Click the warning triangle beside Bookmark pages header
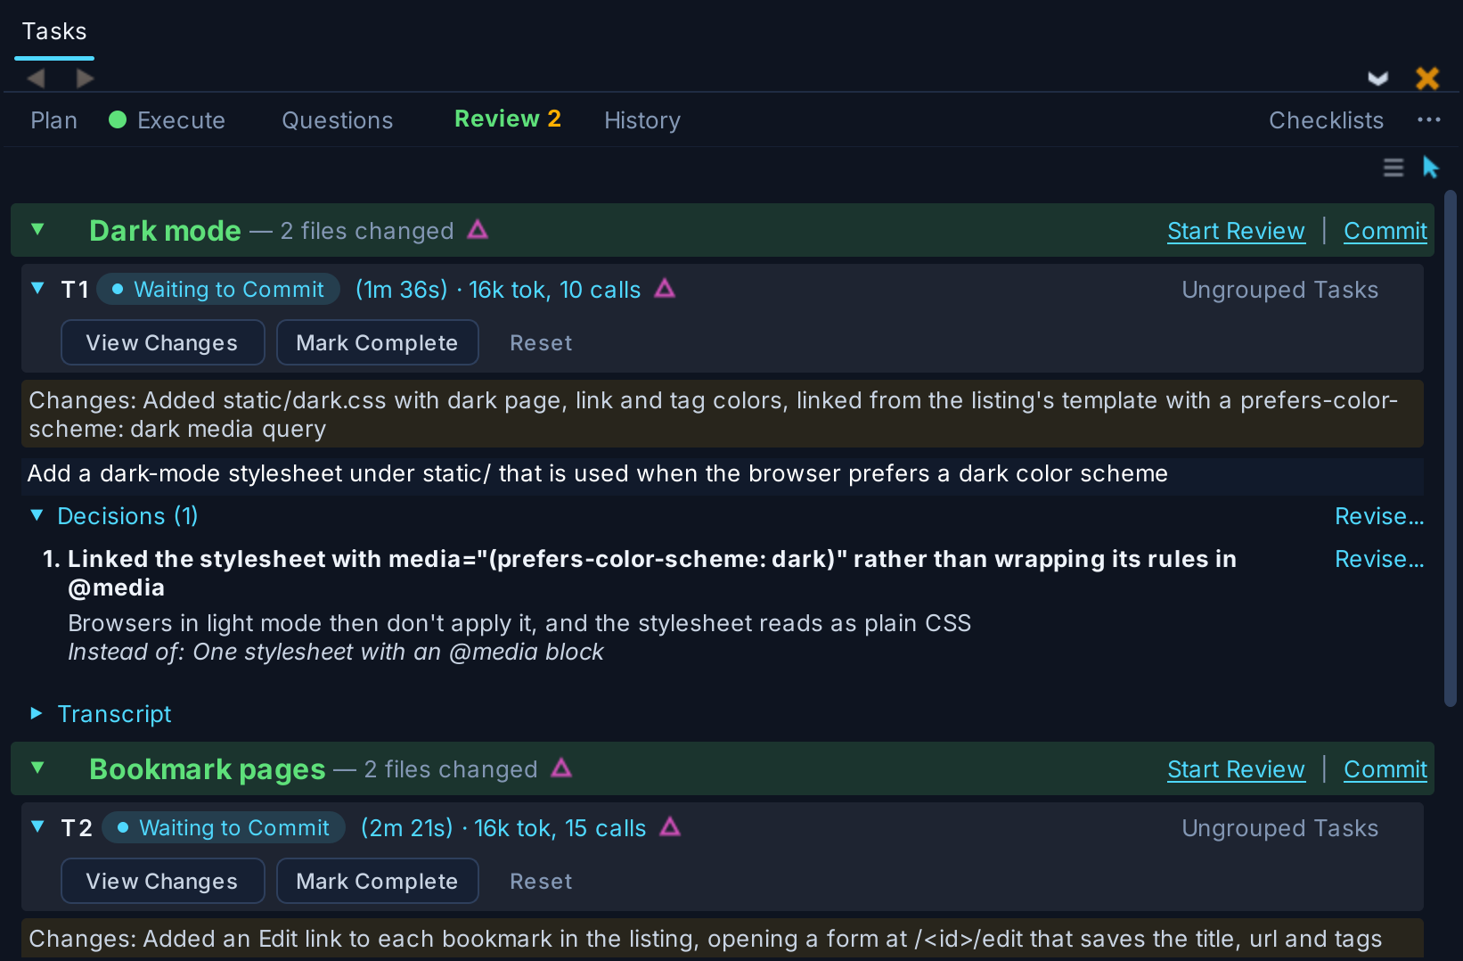This screenshot has height=961, width=1463. 561,768
